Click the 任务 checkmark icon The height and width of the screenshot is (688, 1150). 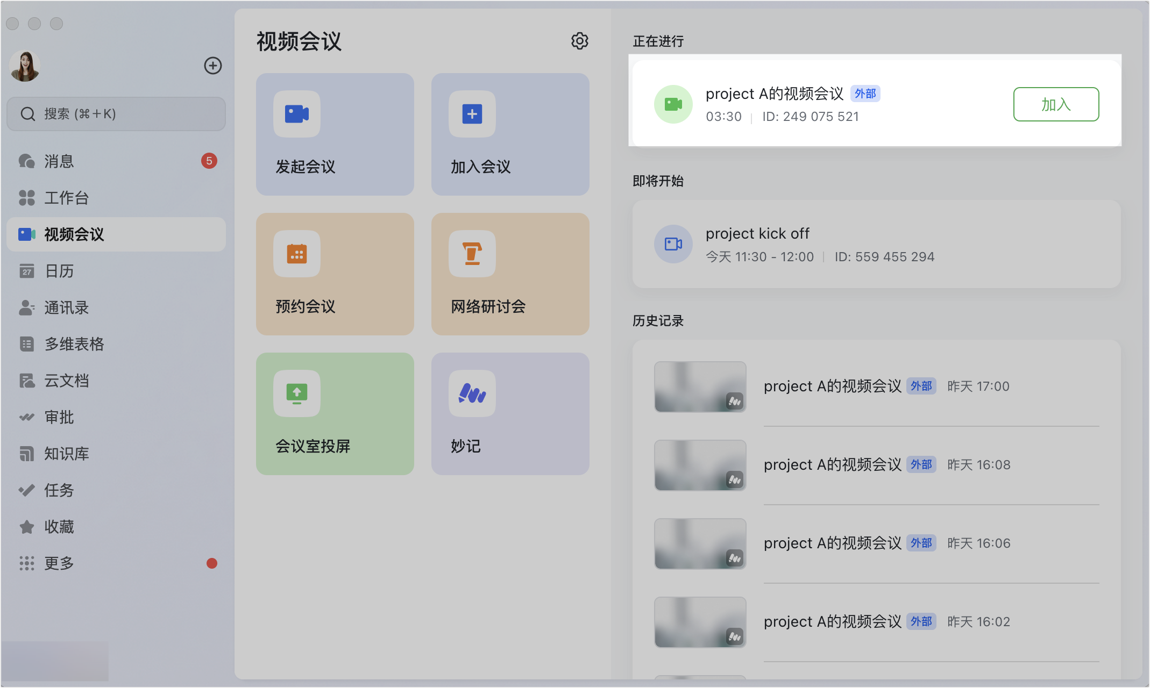point(26,490)
